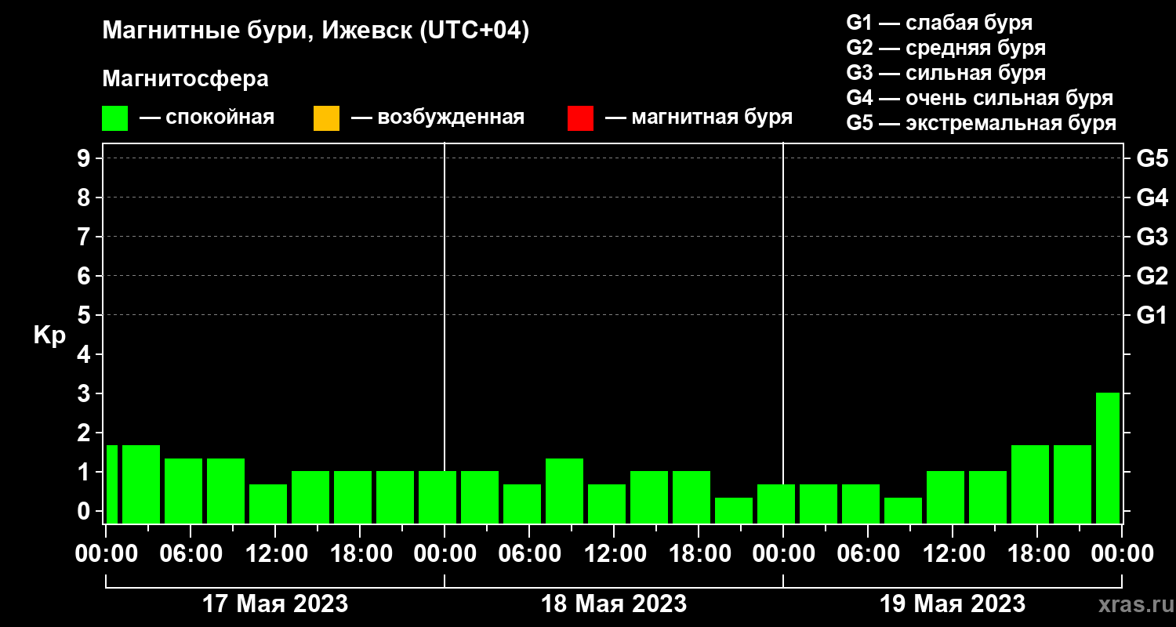The image size is (1176, 627).
Task: Click the tallest bar of 18 Мая
Action: pyautogui.click(x=564, y=491)
